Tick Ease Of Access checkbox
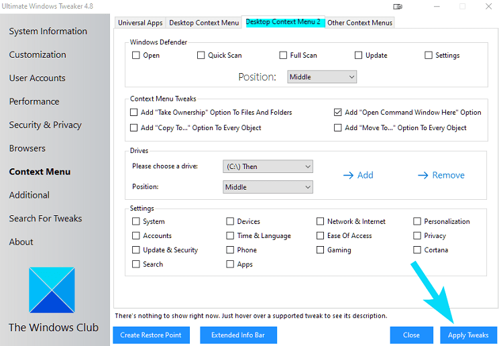The image size is (499, 346). coord(320,235)
